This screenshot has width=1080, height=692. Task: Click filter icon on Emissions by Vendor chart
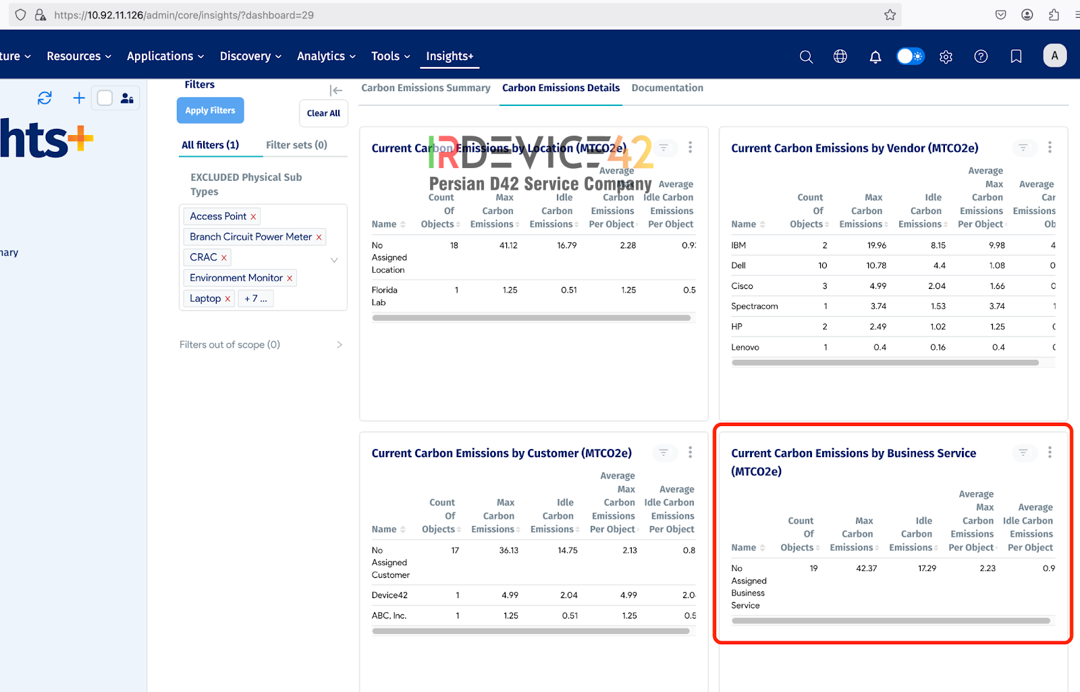coord(1023,147)
